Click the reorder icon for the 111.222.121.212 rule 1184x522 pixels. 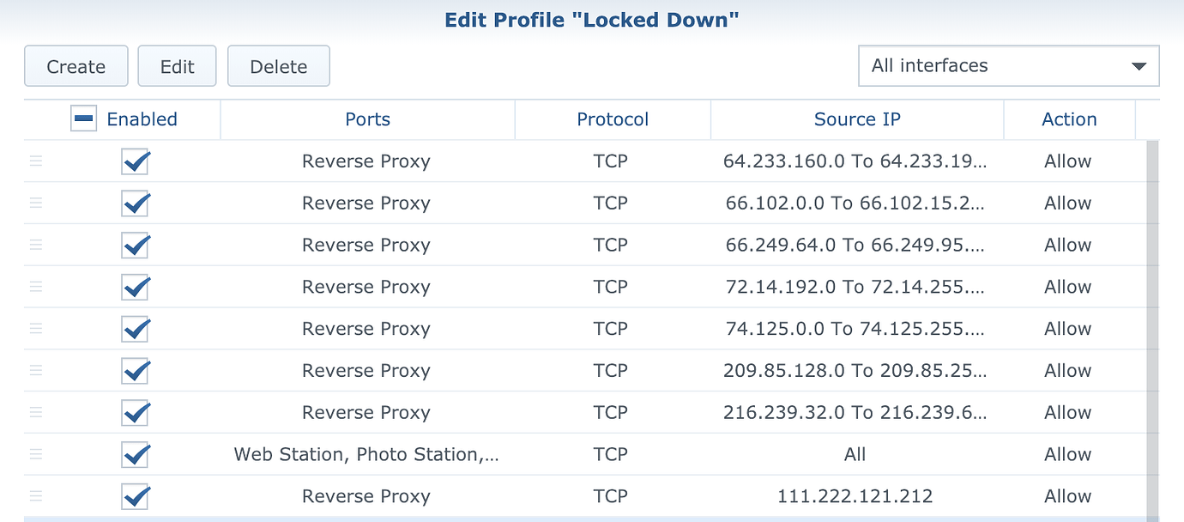point(35,495)
